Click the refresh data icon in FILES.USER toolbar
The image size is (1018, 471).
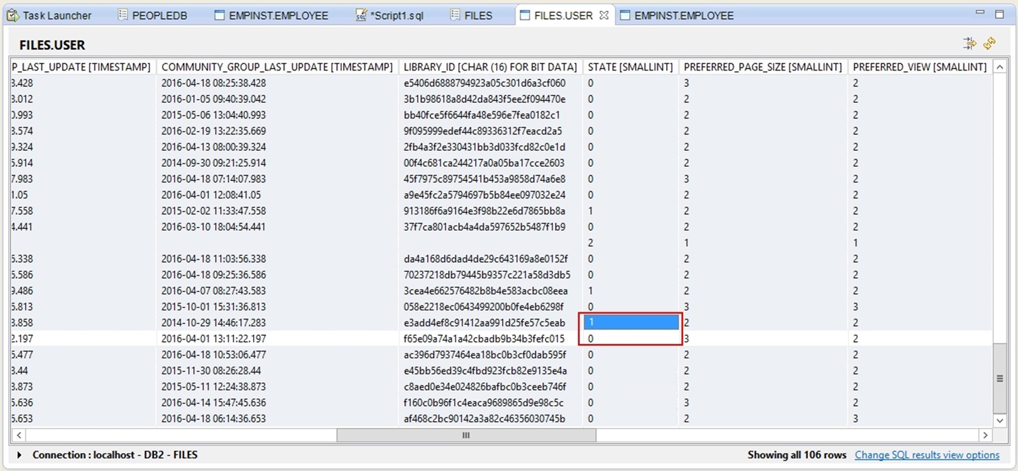[x=989, y=44]
